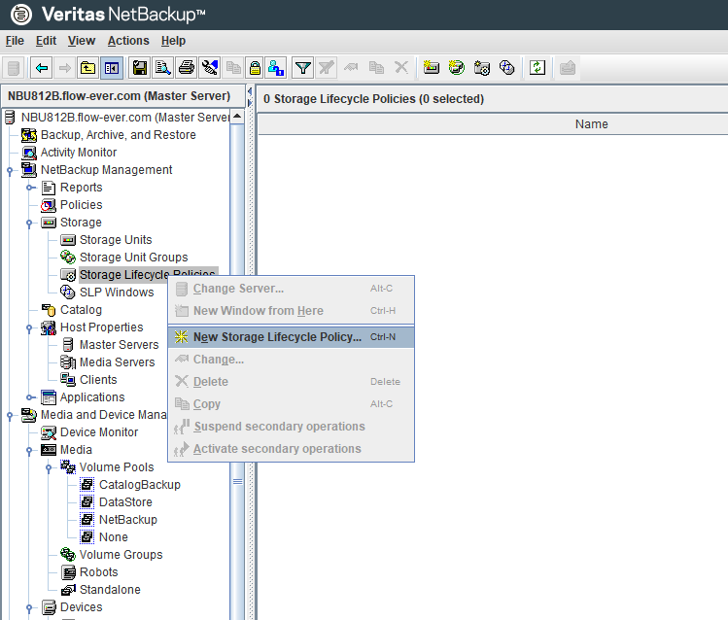The height and width of the screenshot is (620, 728).
Task: Open the Help menu
Action: tap(173, 41)
